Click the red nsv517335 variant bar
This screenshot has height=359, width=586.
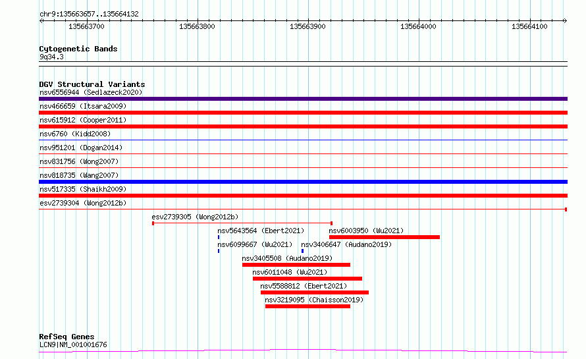303,196
